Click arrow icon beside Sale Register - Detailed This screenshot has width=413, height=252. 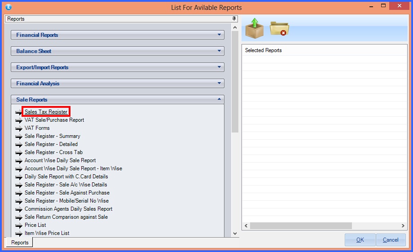click(19, 145)
